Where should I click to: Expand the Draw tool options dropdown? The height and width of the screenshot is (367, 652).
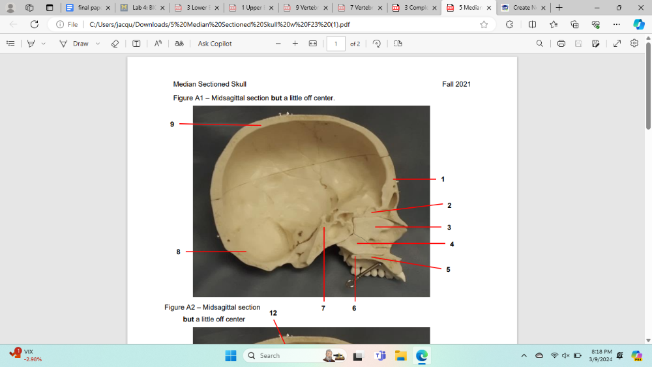click(x=98, y=44)
